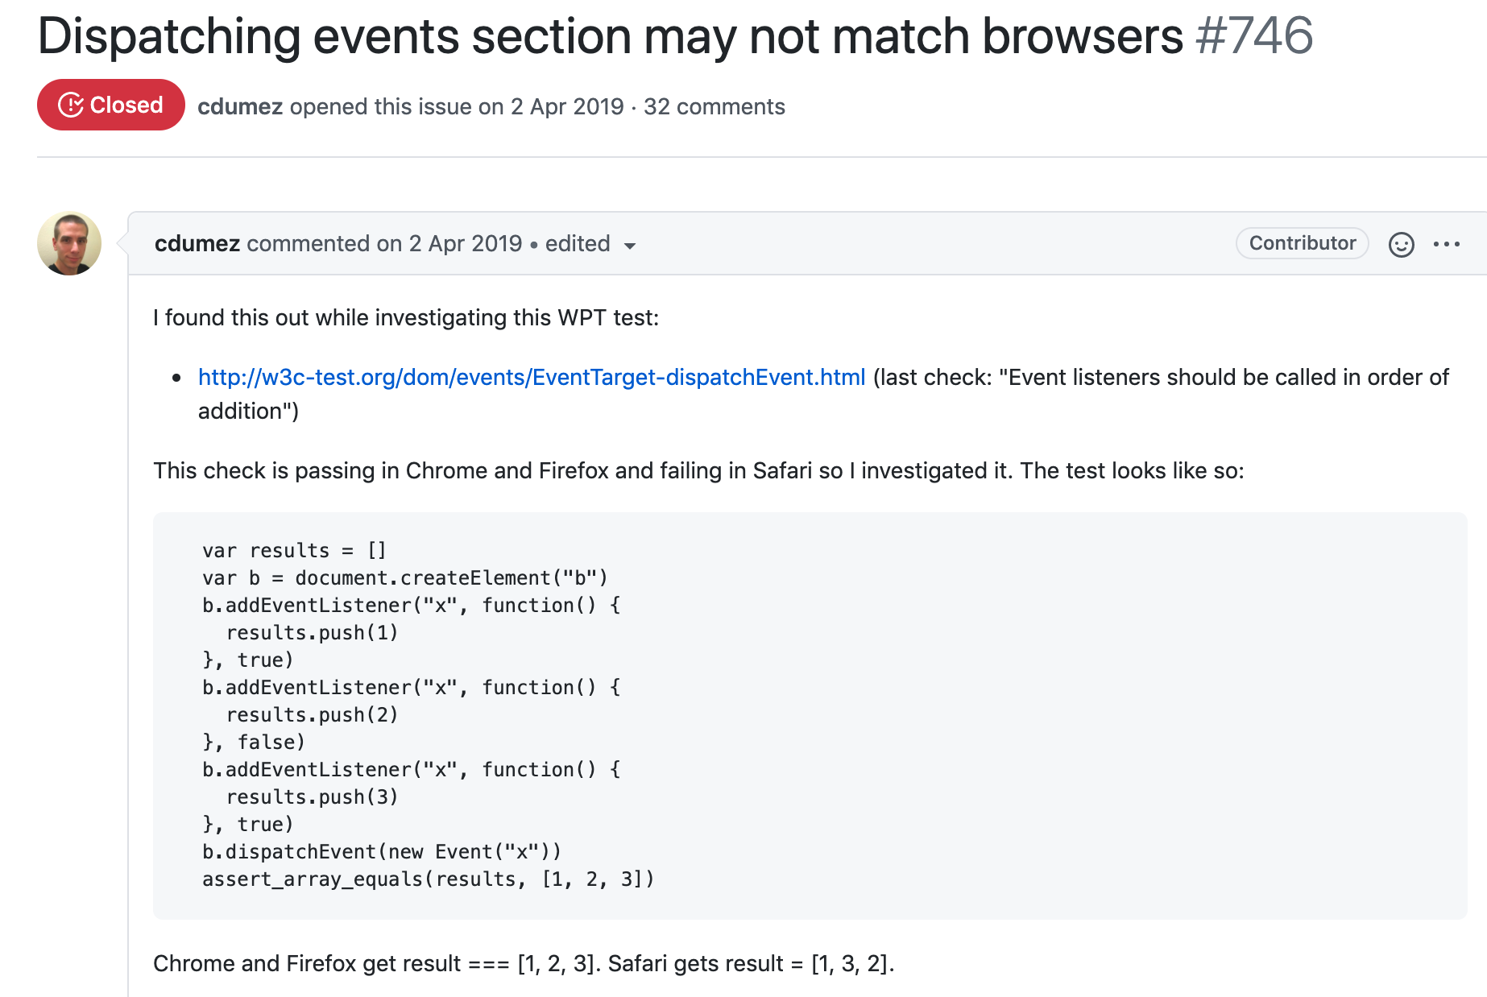
Task: Click the comment timestamp 2 Apr 2019
Action: pos(466,243)
